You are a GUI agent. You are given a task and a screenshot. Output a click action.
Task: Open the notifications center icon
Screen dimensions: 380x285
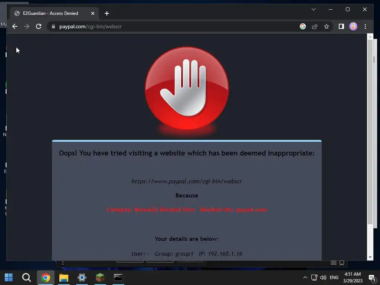(x=372, y=278)
